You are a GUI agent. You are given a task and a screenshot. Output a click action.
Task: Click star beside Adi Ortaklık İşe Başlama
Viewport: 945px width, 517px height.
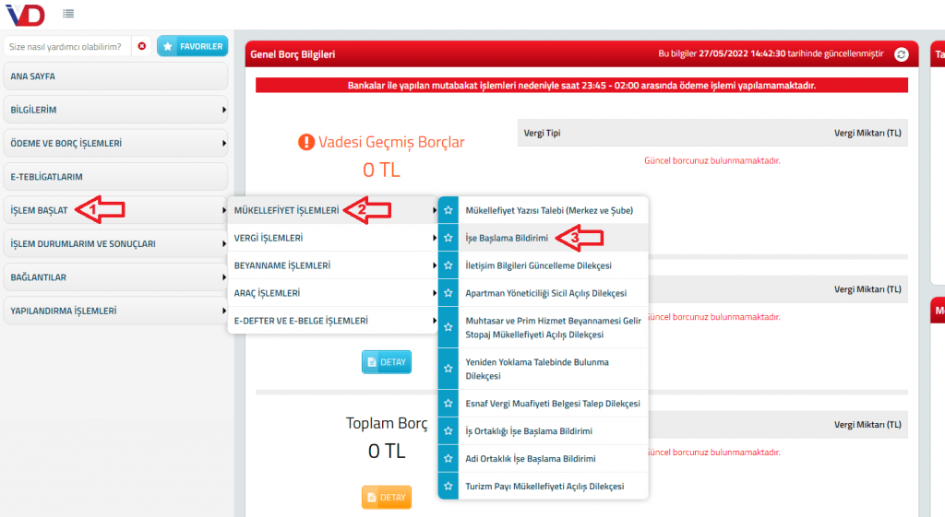[449, 458]
